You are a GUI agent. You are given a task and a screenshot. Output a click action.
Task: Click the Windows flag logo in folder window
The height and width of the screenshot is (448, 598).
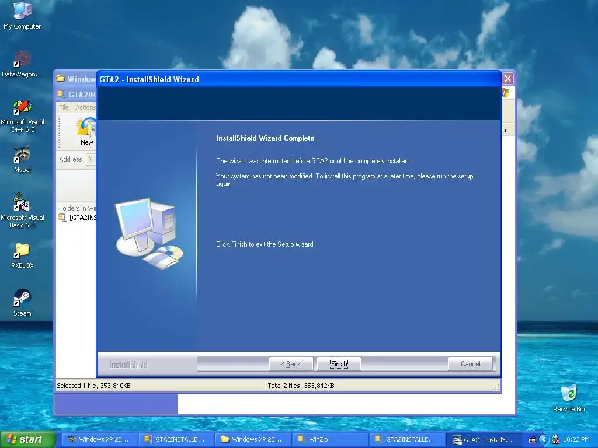(x=506, y=93)
